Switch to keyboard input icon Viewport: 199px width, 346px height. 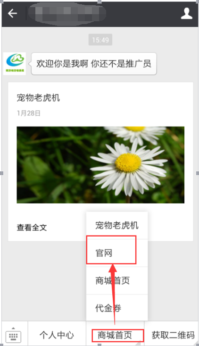(15, 335)
